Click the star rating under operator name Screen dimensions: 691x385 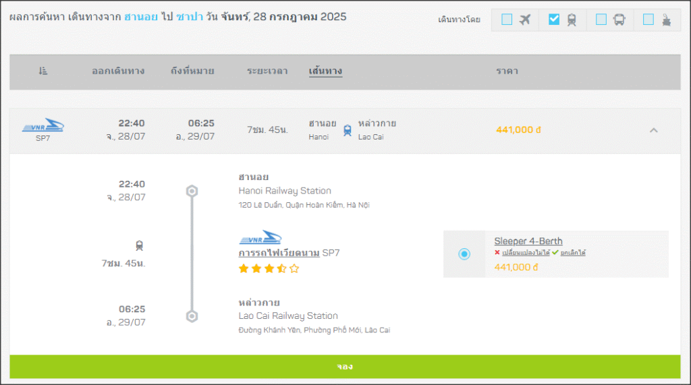(269, 268)
